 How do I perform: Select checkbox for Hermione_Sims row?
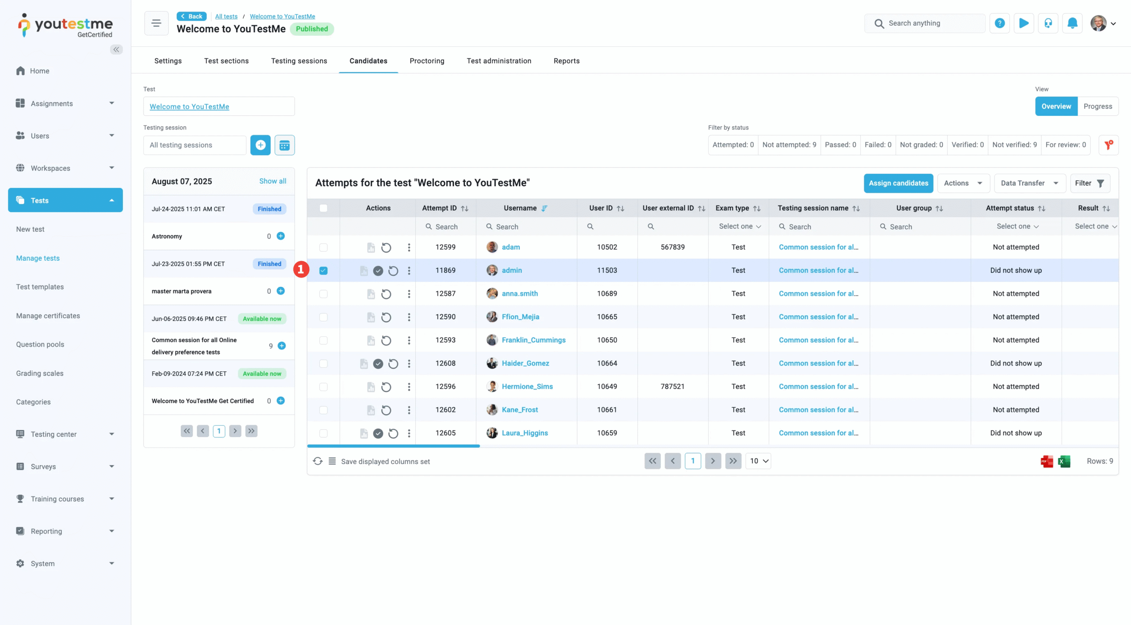point(323,387)
